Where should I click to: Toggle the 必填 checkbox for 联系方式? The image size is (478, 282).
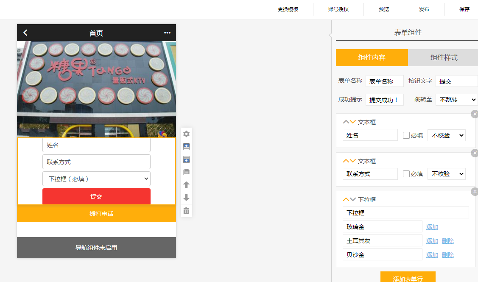(406, 174)
